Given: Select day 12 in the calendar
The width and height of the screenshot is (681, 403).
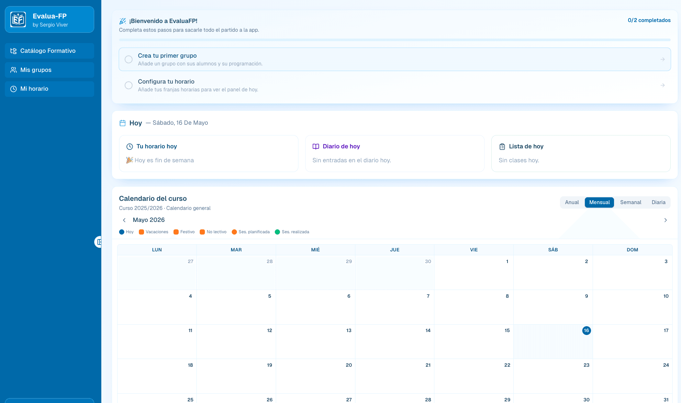Looking at the screenshot, I should (x=236, y=341).
